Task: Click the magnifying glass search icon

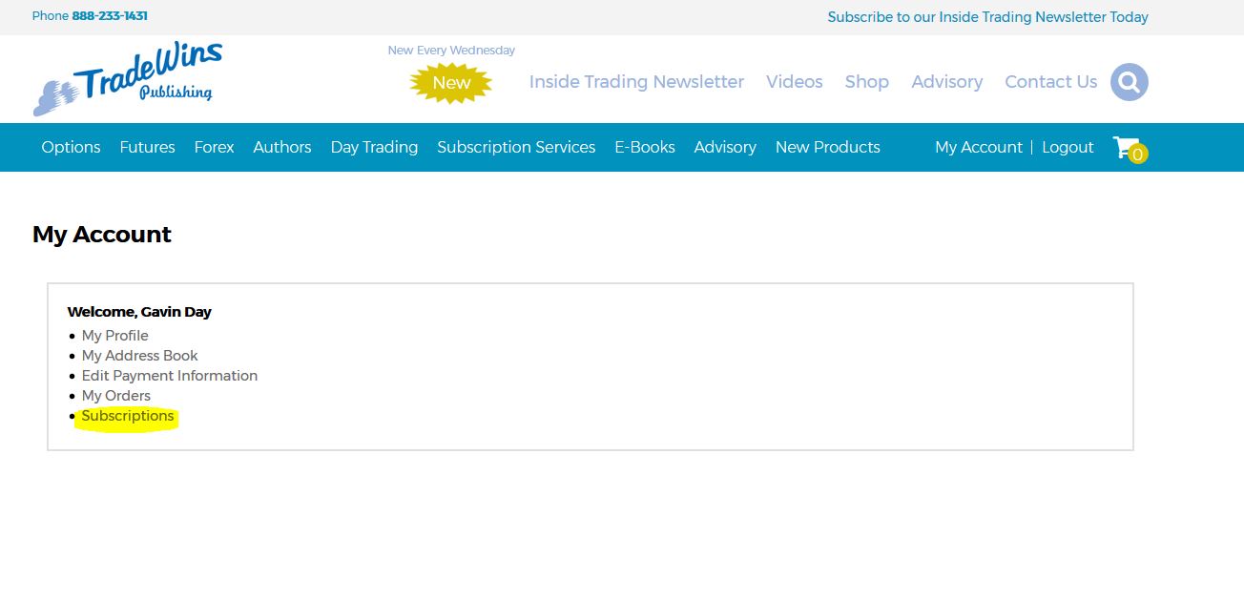Action: pos(1129,82)
